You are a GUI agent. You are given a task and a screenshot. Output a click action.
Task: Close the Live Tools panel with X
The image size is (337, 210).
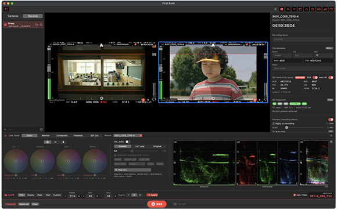pyautogui.click(x=331, y=136)
